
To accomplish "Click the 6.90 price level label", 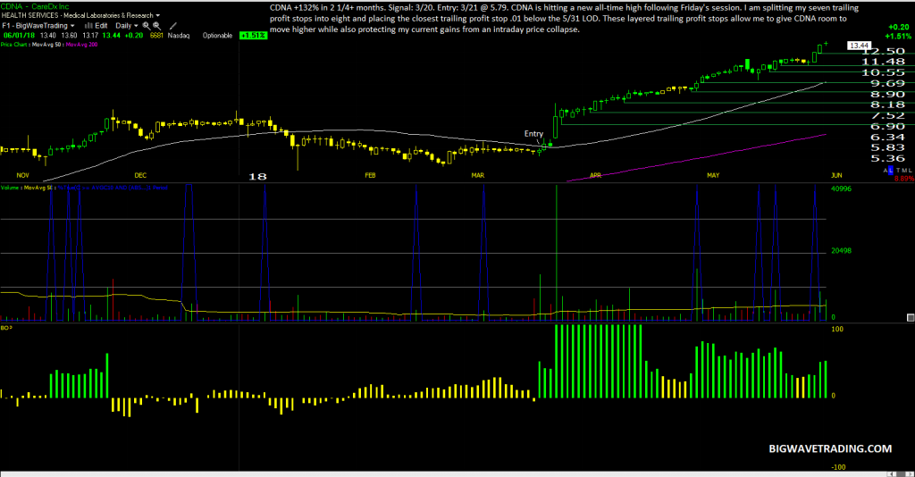I will click(x=887, y=126).
